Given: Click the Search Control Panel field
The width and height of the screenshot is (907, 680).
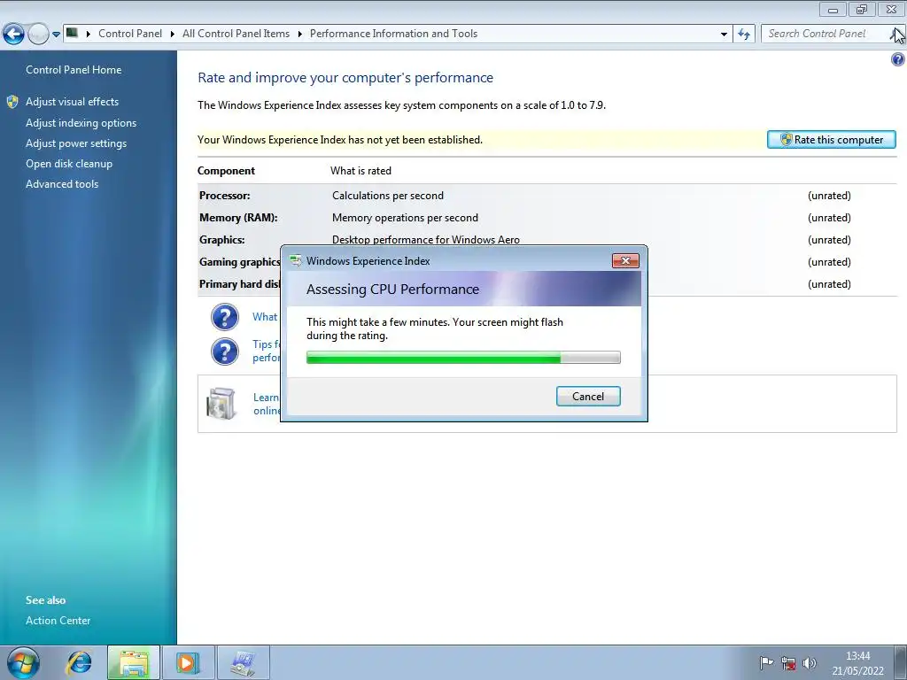Looking at the screenshot, I should 825,34.
